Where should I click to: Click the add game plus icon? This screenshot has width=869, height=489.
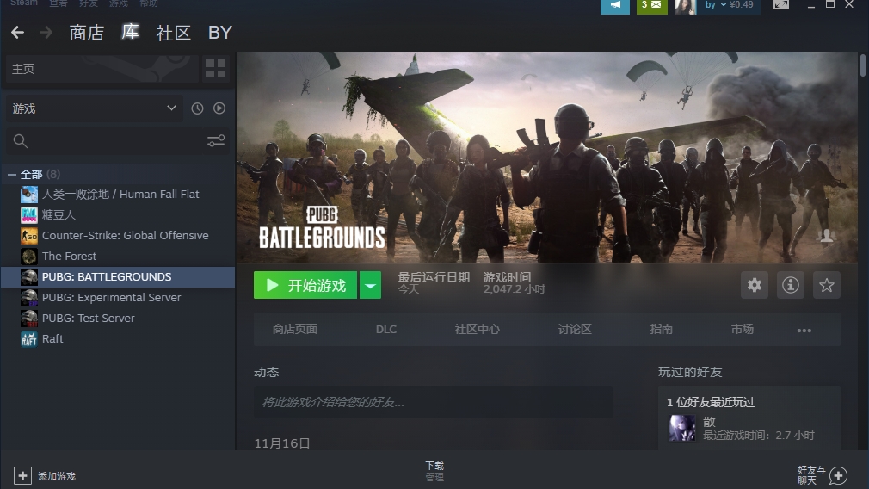point(22,476)
